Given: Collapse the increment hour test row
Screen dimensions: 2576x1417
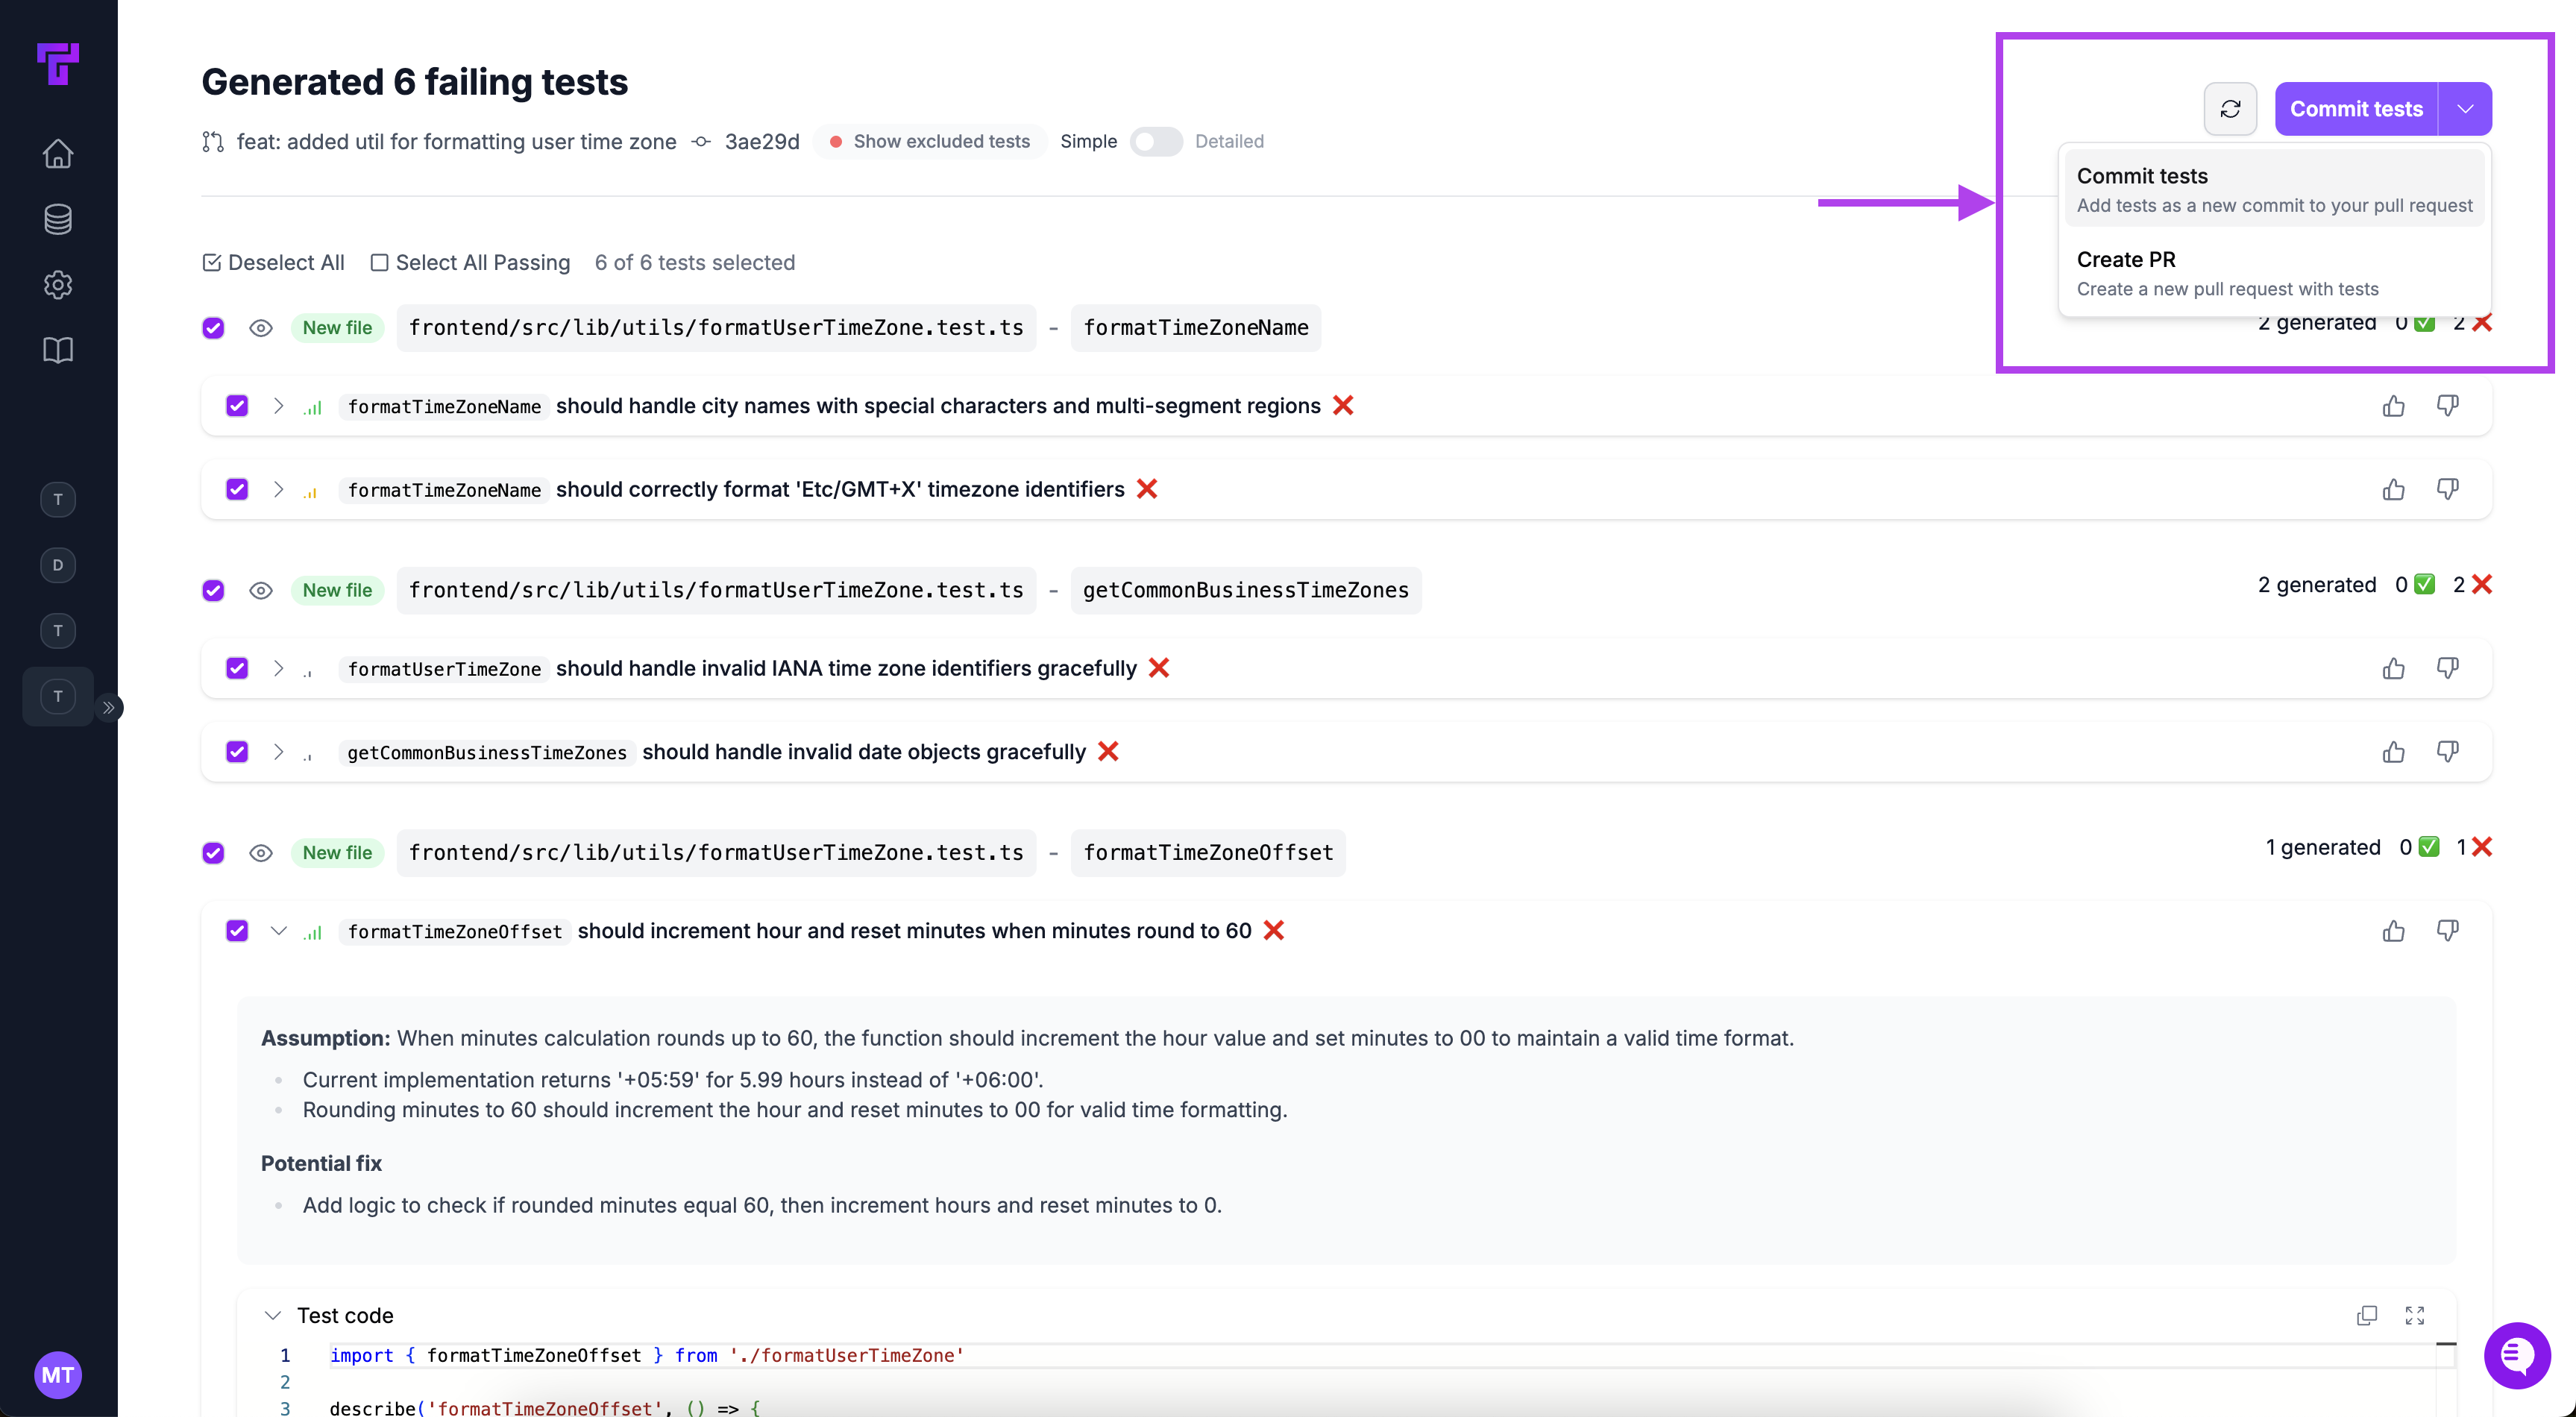Looking at the screenshot, I should click(x=279, y=931).
